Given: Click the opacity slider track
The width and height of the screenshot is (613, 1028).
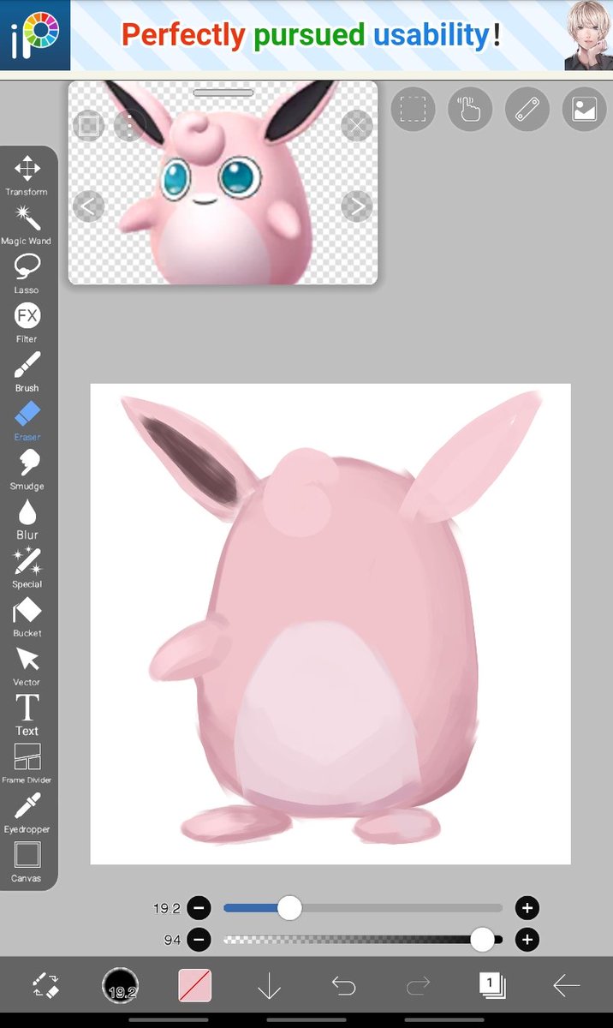Looking at the screenshot, I should pyautogui.click(x=363, y=940).
